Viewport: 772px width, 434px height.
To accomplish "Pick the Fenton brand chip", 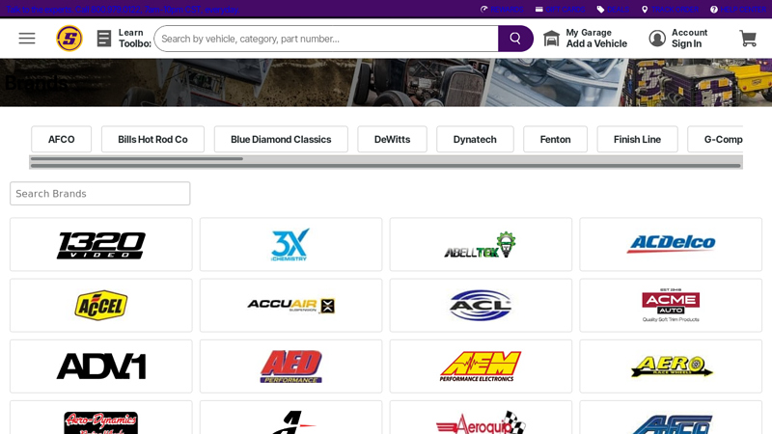I will (x=556, y=139).
